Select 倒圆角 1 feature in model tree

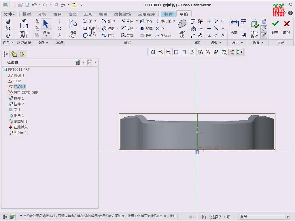point(18,121)
